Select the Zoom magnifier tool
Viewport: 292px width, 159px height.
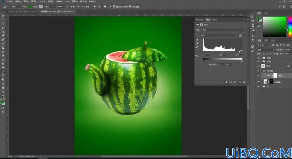click(3, 91)
